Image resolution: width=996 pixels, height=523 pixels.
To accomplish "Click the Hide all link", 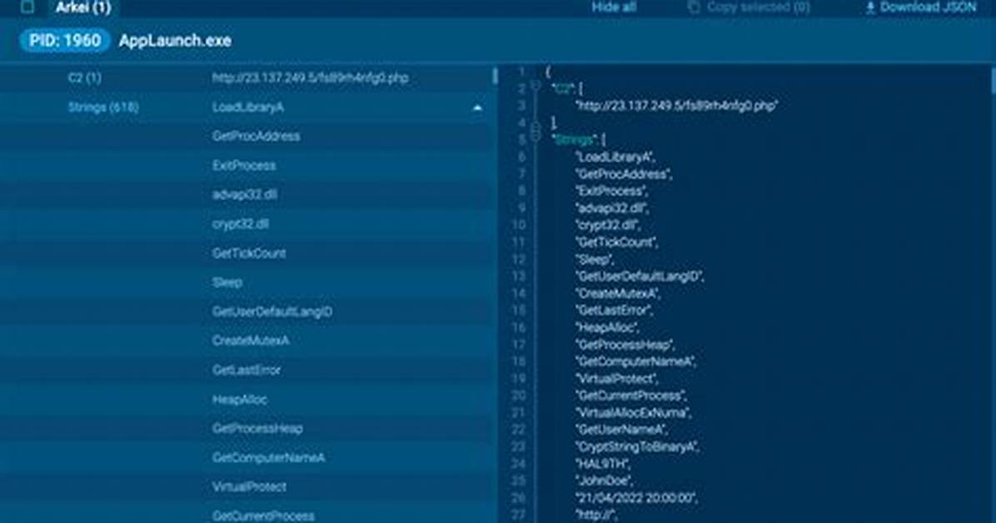I will point(614,7).
